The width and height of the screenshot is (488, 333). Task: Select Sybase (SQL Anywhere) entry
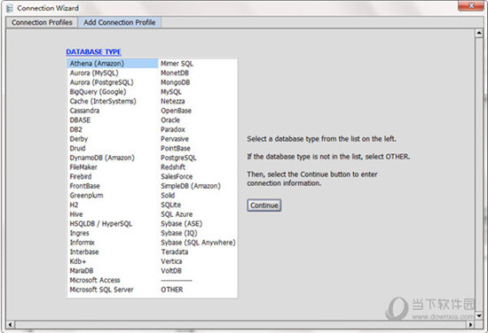tap(198, 243)
